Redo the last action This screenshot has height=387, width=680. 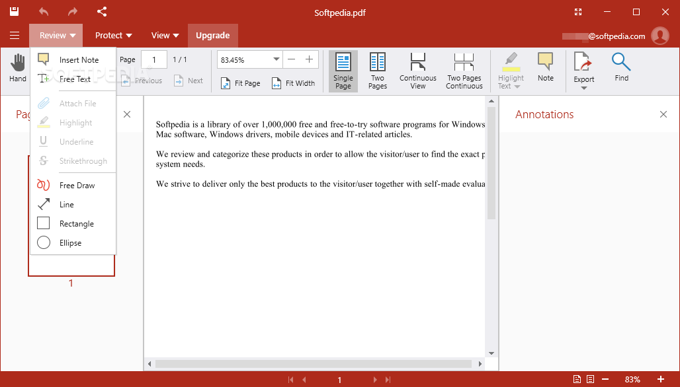coord(72,12)
